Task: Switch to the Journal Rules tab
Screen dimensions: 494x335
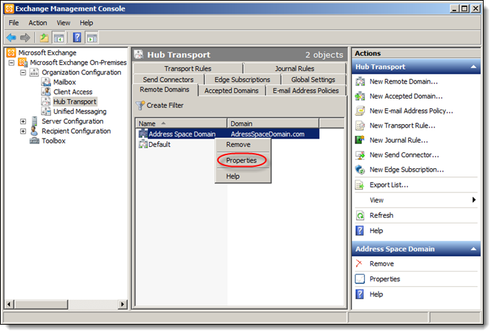Action: click(295, 68)
